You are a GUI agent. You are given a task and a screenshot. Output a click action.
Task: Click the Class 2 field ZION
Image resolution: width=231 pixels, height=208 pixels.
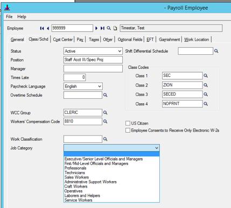[183, 85]
